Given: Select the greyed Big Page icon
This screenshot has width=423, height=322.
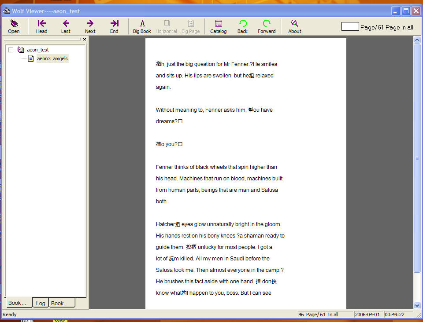Looking at the screenshot, I should tap(190, 26).
